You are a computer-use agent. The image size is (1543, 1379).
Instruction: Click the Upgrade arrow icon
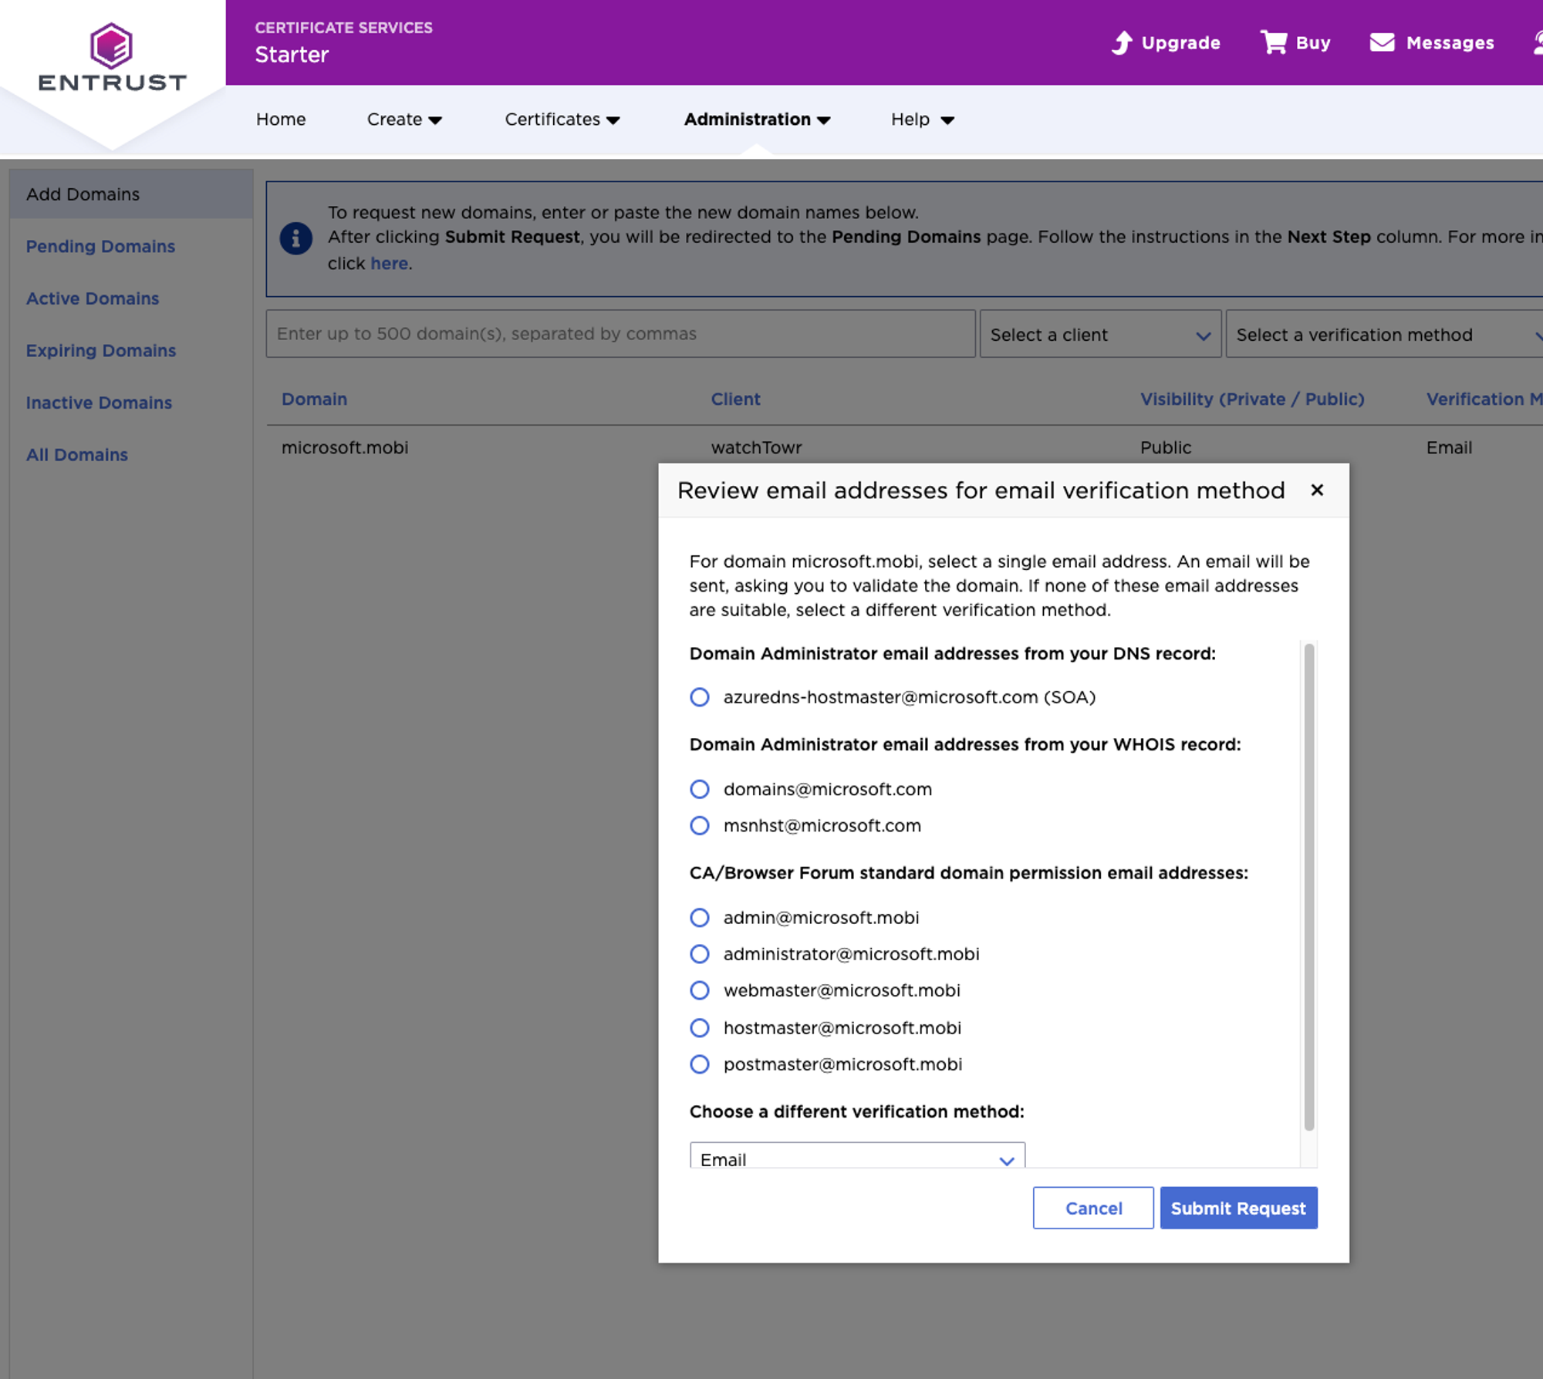coord(1122,42)
